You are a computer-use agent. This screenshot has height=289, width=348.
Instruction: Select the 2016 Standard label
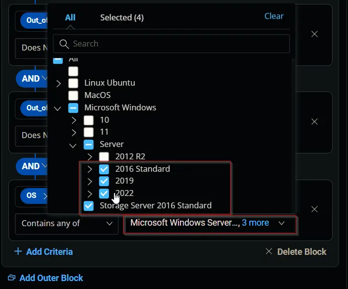pos(142,169)
